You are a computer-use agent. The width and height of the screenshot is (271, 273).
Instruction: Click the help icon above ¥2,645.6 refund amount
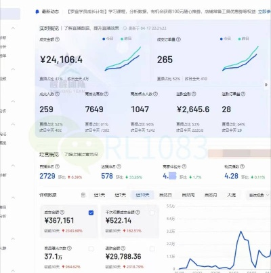[194, 94]
